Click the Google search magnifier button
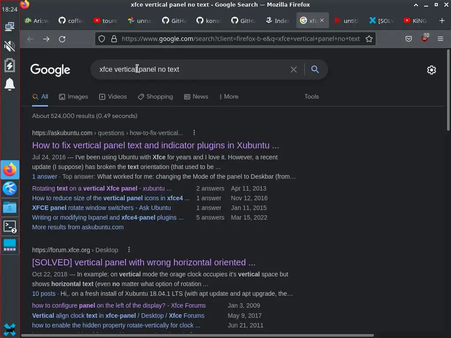The width and height of the screenshot is (451, 338). point(315,70)
